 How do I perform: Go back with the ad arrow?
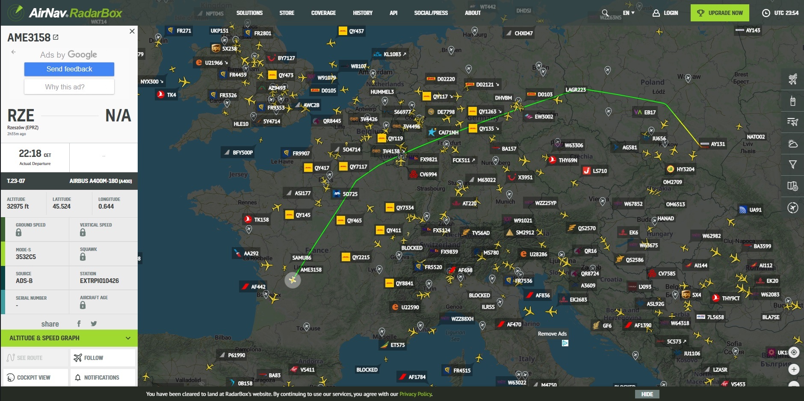(13, 52)
